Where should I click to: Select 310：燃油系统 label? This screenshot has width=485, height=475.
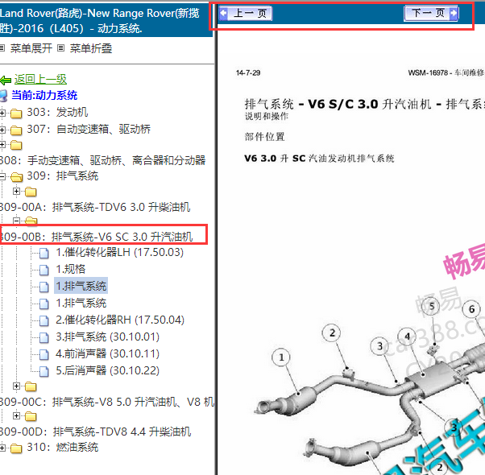(x=63, y=447)
